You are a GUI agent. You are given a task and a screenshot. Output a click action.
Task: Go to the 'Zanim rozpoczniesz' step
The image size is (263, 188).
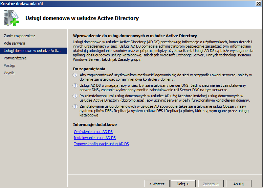tap(19, 36)
